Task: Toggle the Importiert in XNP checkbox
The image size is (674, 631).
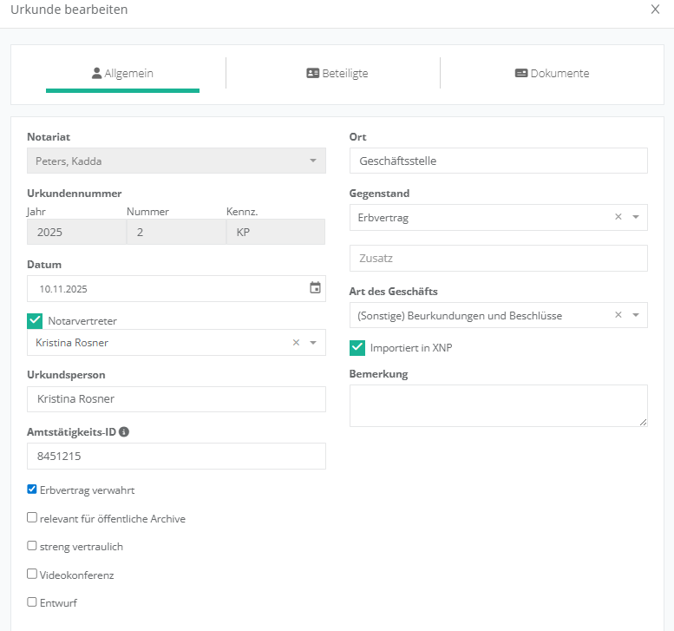Action: pos(357,347)
